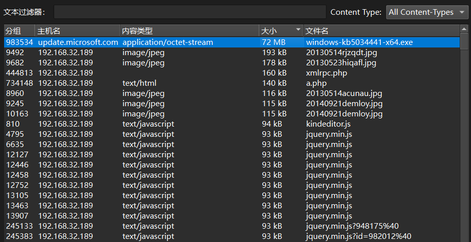Image resolution: width=471 pixels, height=242 pixels.
Task: Sort by 文件名 column header
Action: [381, 31]
